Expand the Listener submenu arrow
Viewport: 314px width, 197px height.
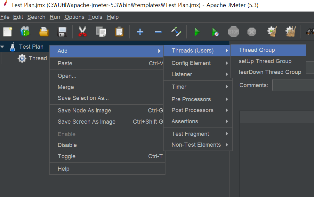point(227,74)
